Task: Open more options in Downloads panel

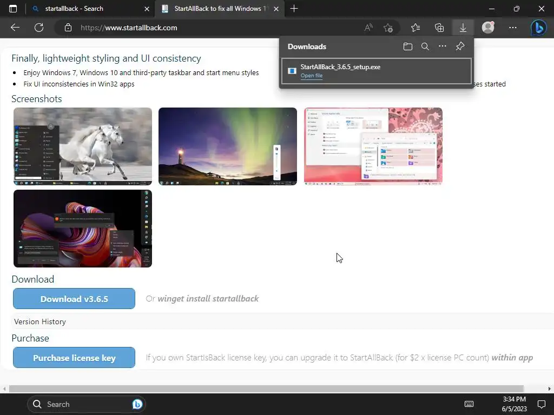Action: [x=443, y=46]
